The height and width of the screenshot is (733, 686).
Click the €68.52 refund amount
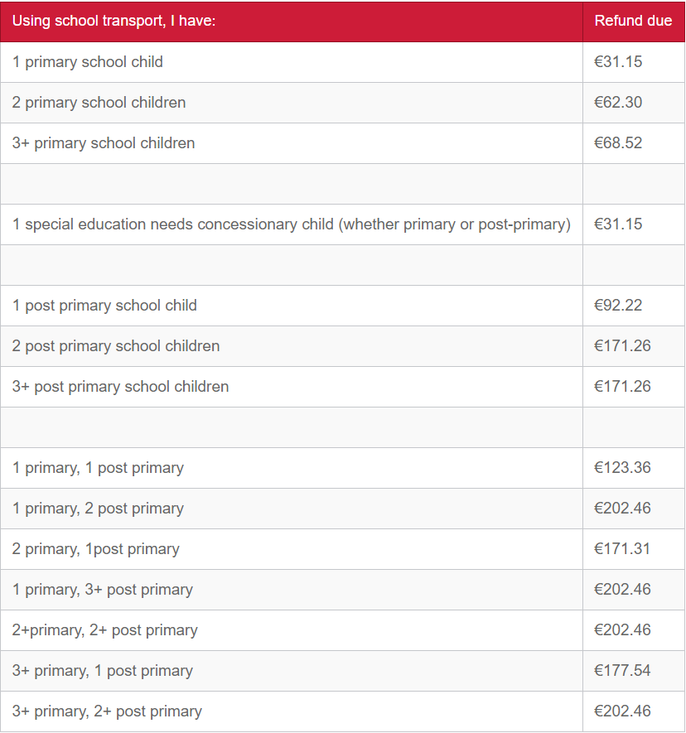tap(618, 143)
